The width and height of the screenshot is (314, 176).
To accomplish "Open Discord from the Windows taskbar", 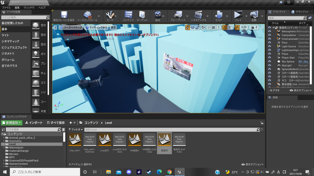I will coord(129,172).
